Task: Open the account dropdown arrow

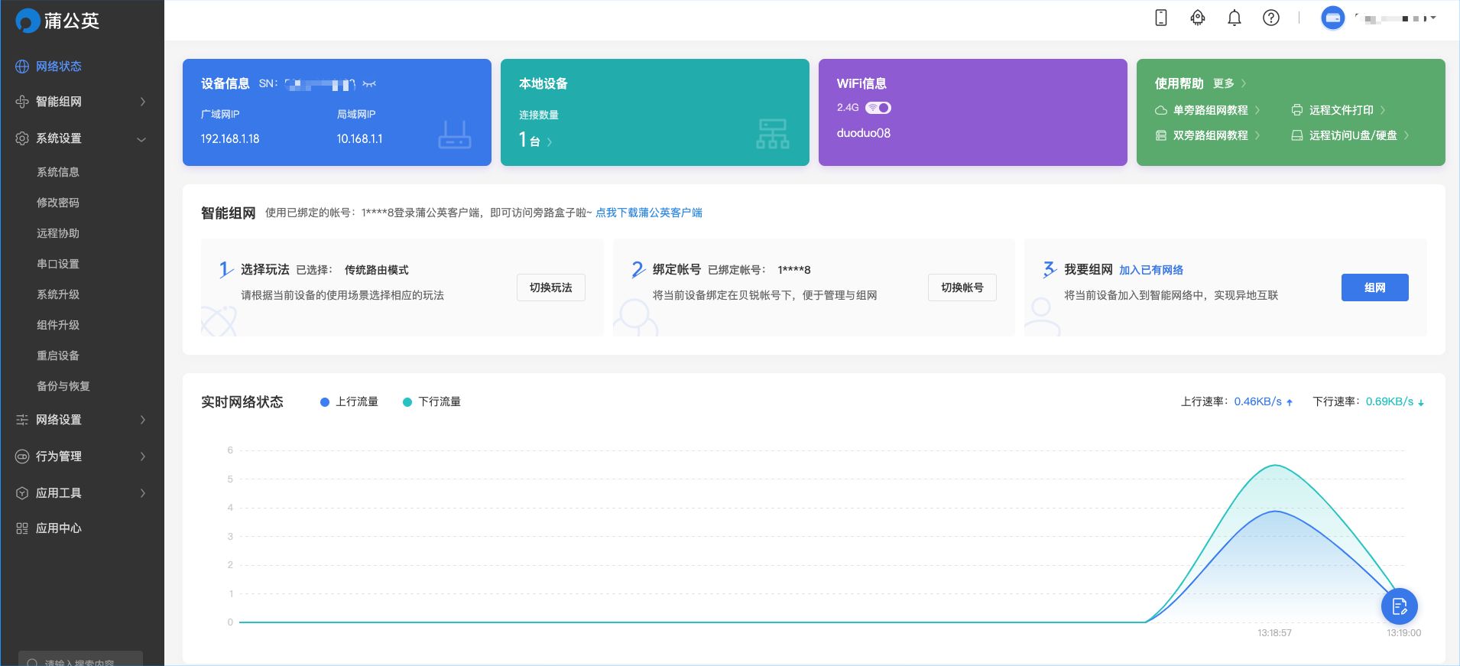Action: tap(1432, 18)
